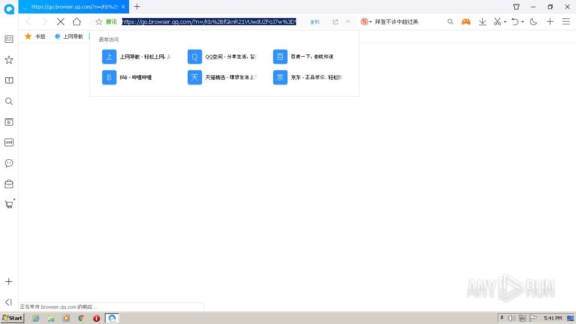Click the highlighted URL in address bar
The height and width of the screenshot is (324, 576).
[x=209, y=22]
